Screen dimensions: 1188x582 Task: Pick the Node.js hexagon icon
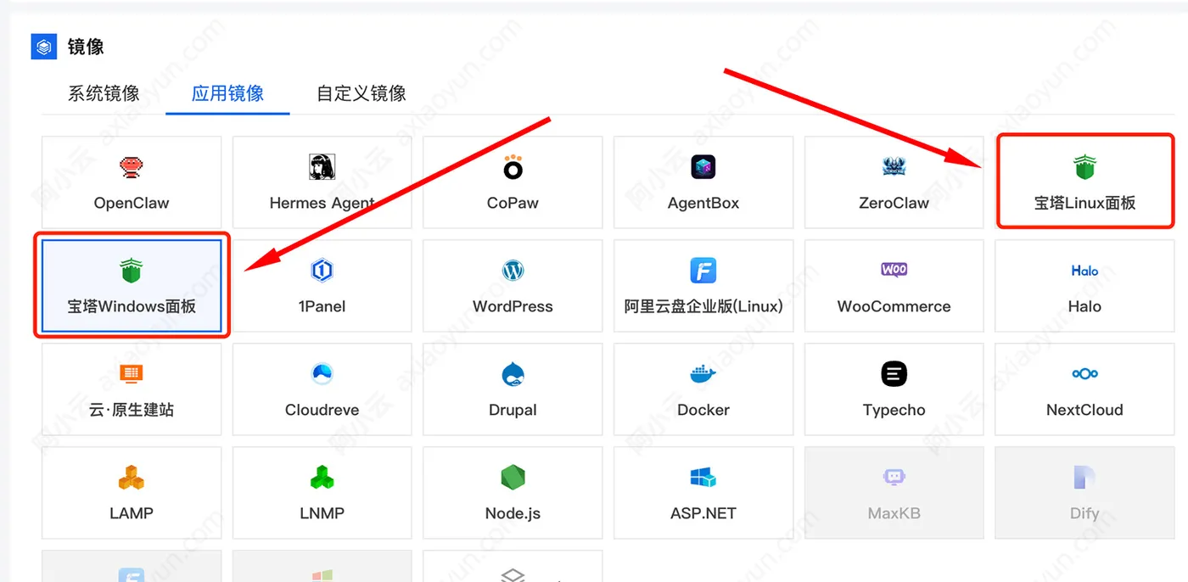coord(513,477)
